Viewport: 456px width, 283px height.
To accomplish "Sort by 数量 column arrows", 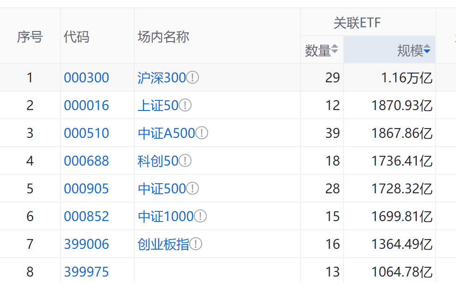I will point(335,49).
